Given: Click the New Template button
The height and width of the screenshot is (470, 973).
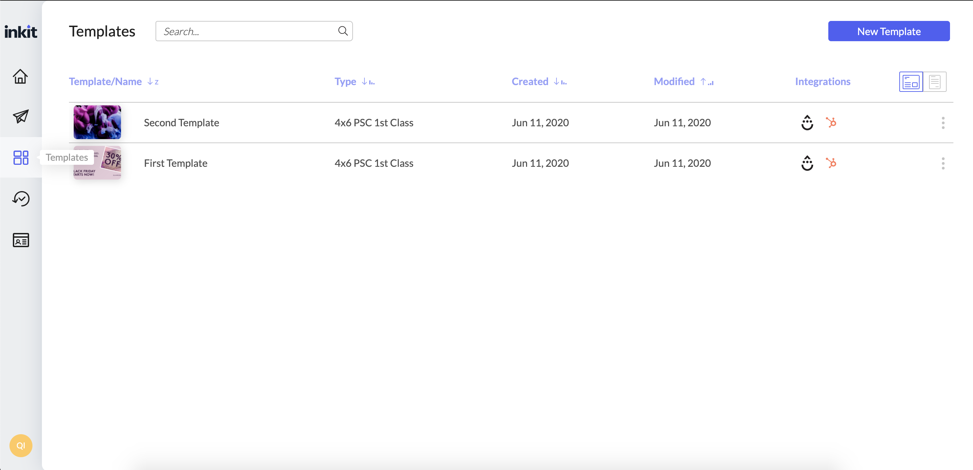Looking at the screenshot, I should click(x=888, y=31).
